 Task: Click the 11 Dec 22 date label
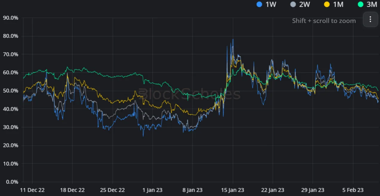[32, 190]
